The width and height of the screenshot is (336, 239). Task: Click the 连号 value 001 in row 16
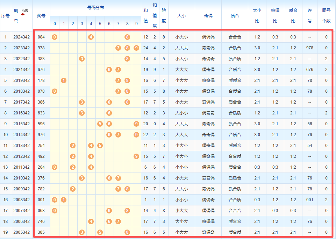[309, 200]
